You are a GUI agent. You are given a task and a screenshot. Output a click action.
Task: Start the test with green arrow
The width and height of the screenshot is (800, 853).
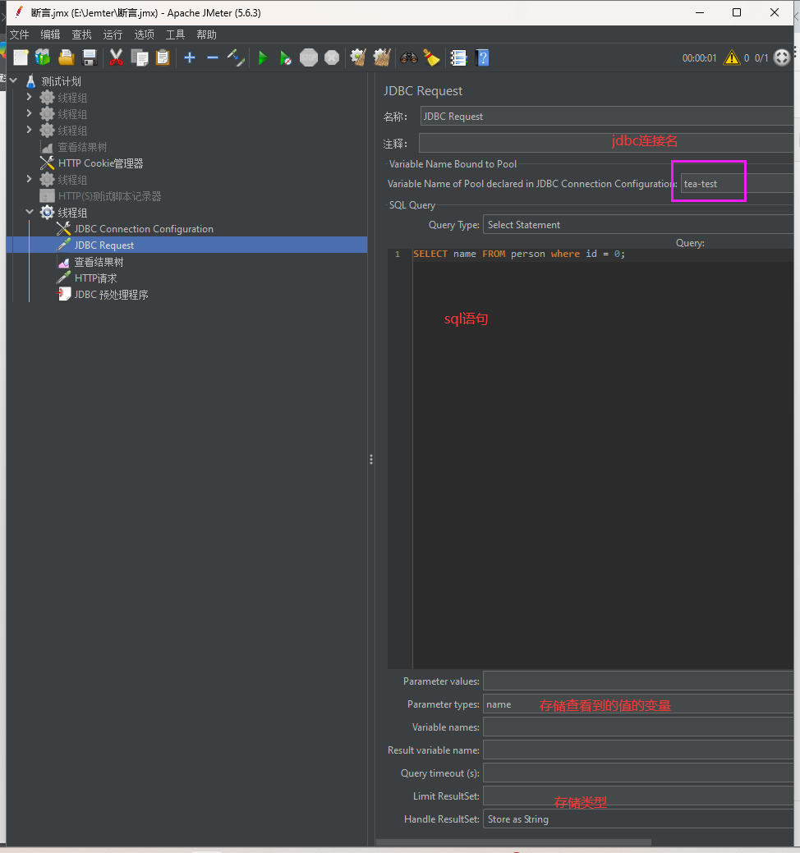click(262, 57)
